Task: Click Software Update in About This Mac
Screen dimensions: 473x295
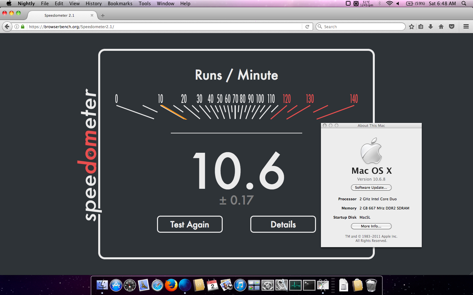Action: (371, 187)
